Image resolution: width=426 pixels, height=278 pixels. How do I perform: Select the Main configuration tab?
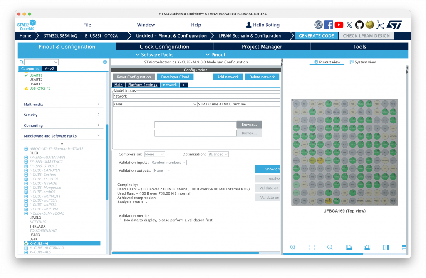pyautogui.click(x=119, y=85)
